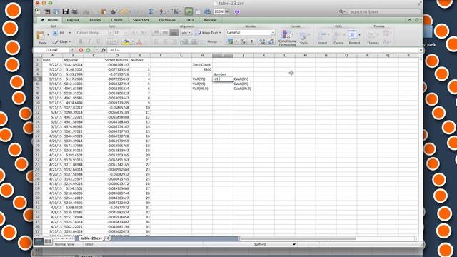Expand the formula bar using the arrow at its right end
Viewport: 457px width, 257px height.
pyautogui.click(x=421, y=50)
